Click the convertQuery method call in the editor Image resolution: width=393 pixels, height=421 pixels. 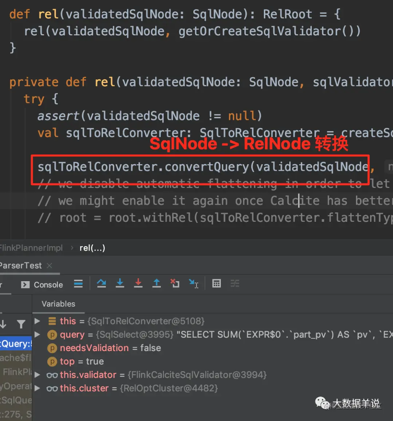pyautogui.click(x=207, y=167)
